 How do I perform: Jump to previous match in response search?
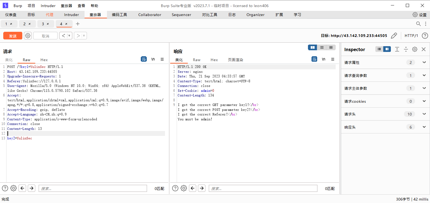click(x=193, y=188)
